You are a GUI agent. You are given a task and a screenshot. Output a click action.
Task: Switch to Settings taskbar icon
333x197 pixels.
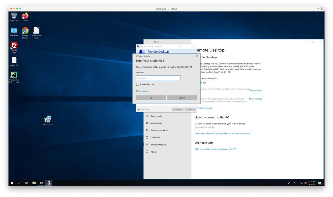click(41, 183)
